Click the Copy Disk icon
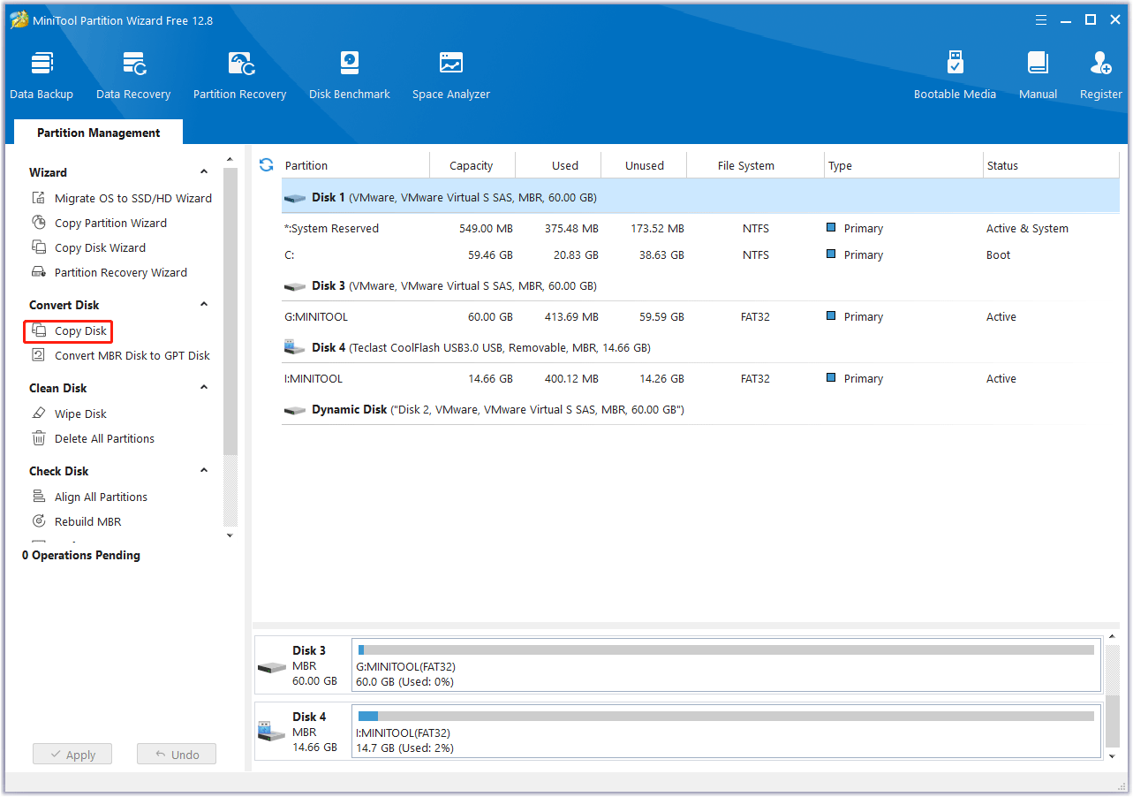This screenshot has width=1133, height=797. pyautogui.click(x=39, y=330)
